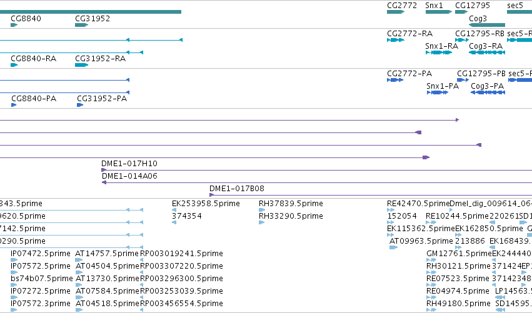This screenshot has height=313, width=532.
Task: Click the RE07523.5prime EST label
Action: (458, 279)
